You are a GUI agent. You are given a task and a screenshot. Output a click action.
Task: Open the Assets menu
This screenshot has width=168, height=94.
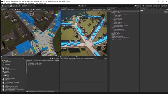pyautogui.click(x=8, y=3)
